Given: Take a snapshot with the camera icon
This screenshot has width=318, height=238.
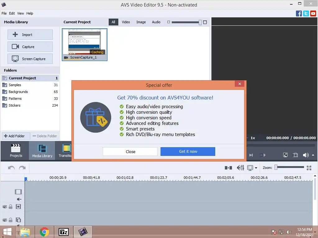Looking at the screenshot, I should click(295, 155).
